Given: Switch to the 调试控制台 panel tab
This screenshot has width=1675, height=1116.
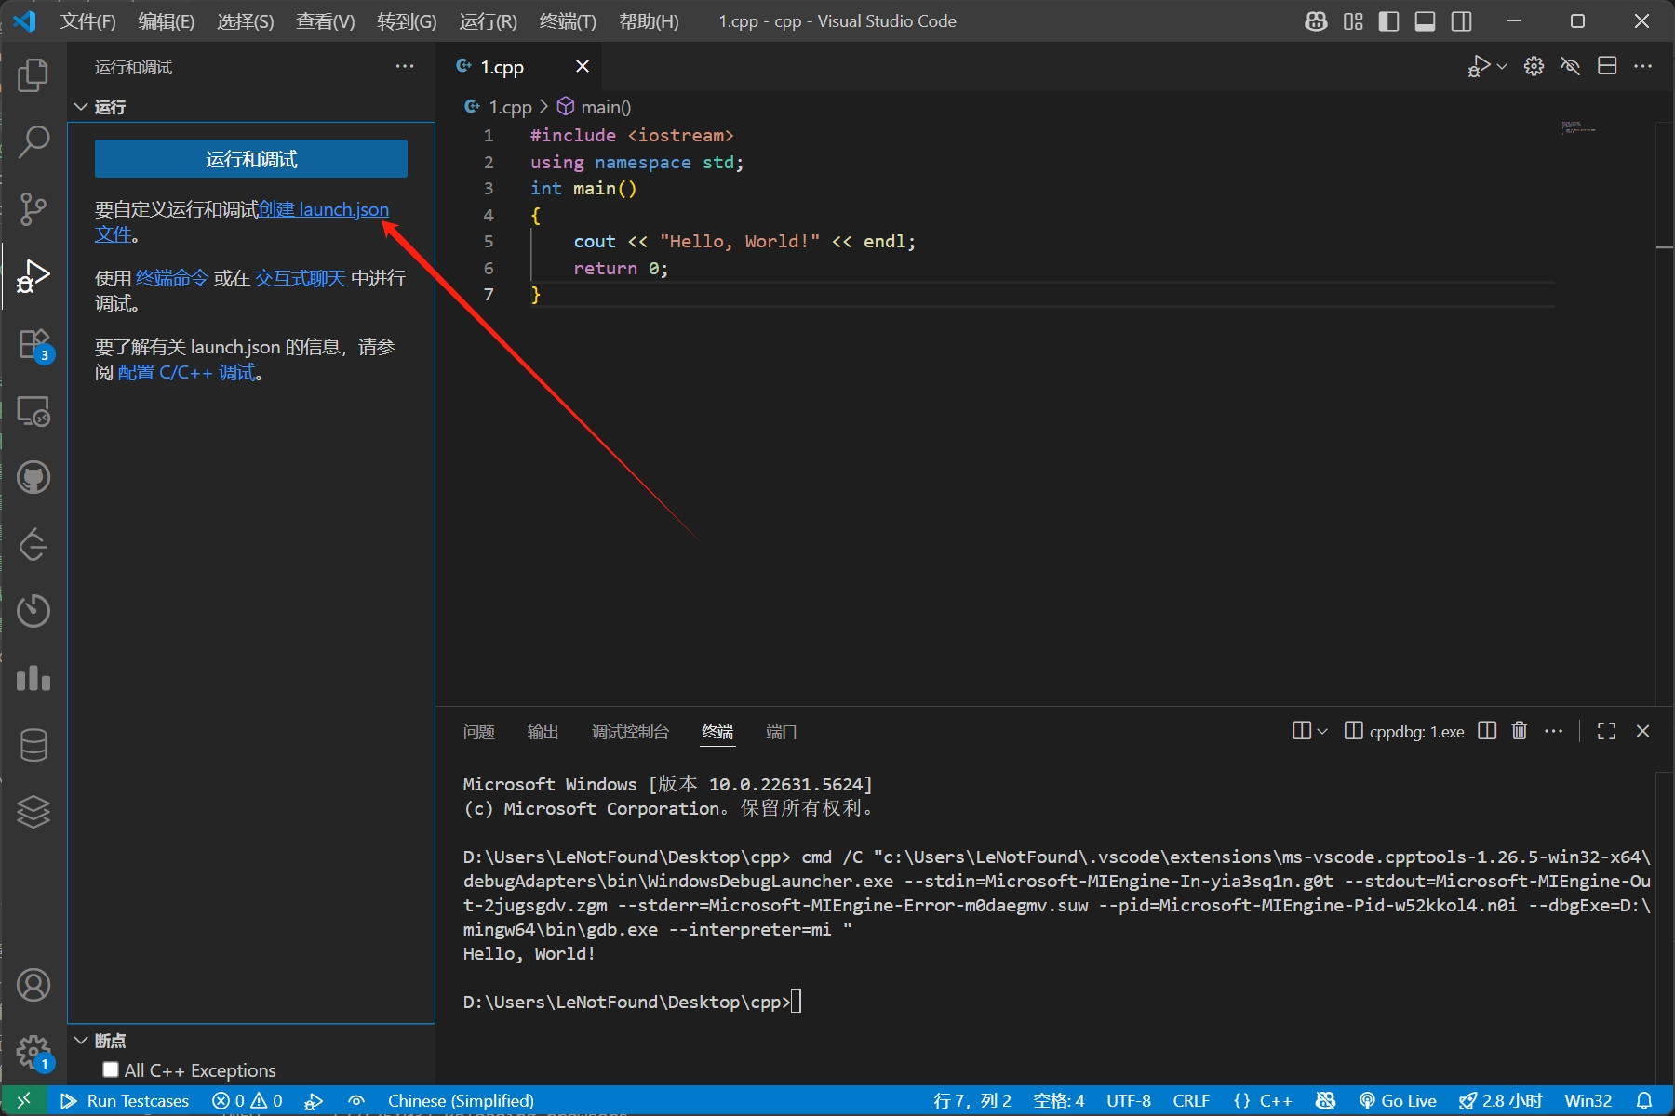Looking at the screenshot, I should (630, 732).
